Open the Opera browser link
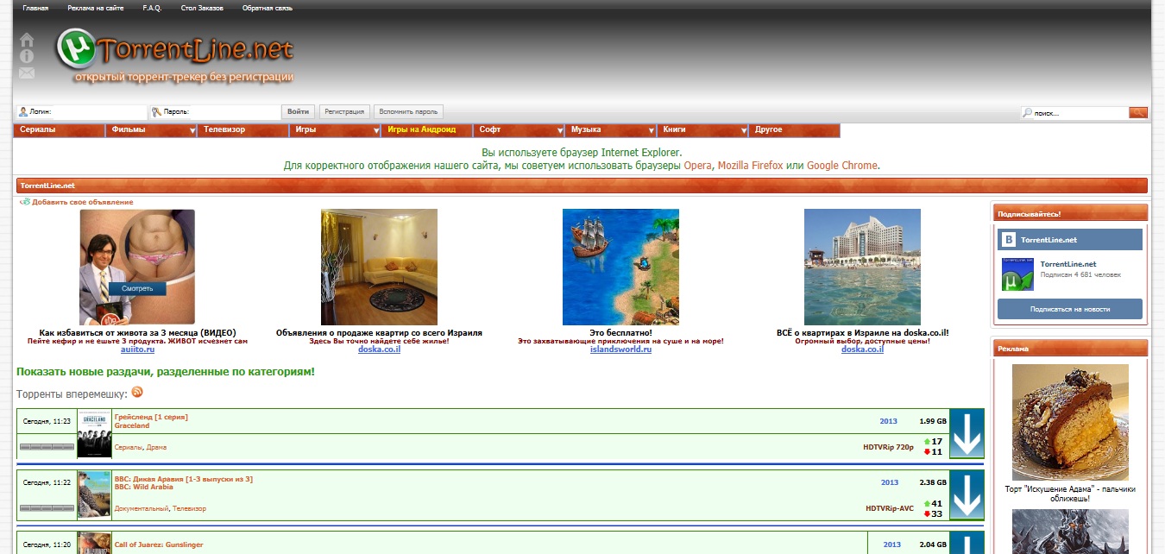Screen dimensions: 1165x554 [x=698, y=165]
